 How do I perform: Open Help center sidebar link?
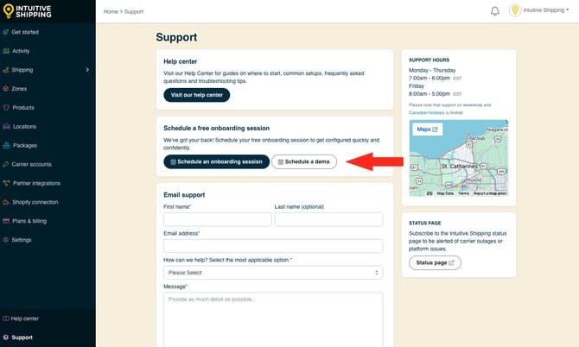tap(24, 319)
